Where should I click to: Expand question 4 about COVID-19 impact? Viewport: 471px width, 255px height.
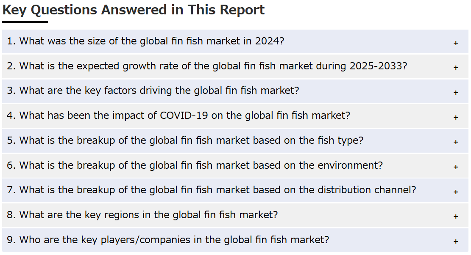235,116
